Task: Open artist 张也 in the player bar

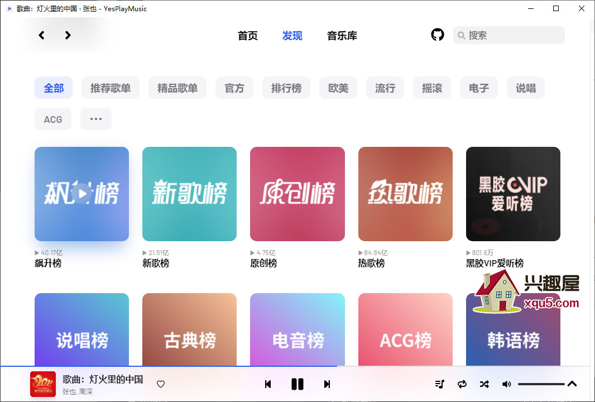Action: [x=69, y=392]
